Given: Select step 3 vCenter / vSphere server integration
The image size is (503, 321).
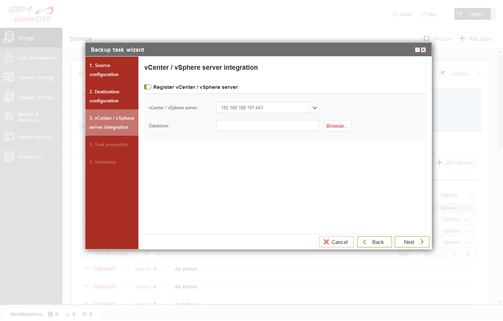Looking at the screenshot, I should click(x=112, y=123).
